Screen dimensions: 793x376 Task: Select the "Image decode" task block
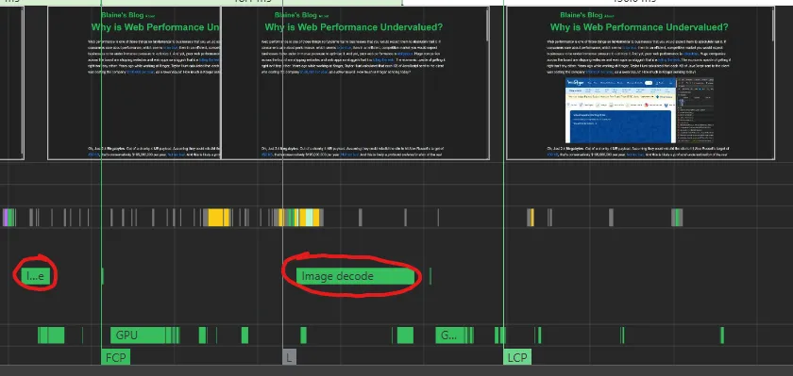[x=356, y=276]
